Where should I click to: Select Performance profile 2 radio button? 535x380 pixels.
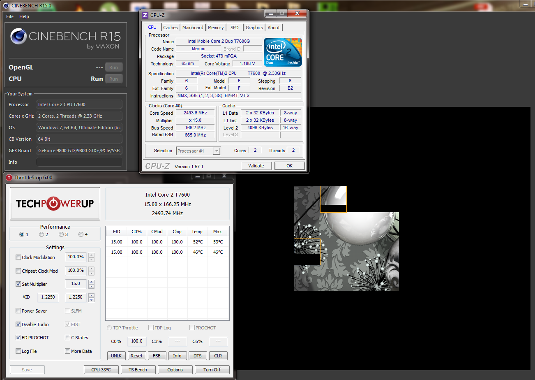pos(42,234)
